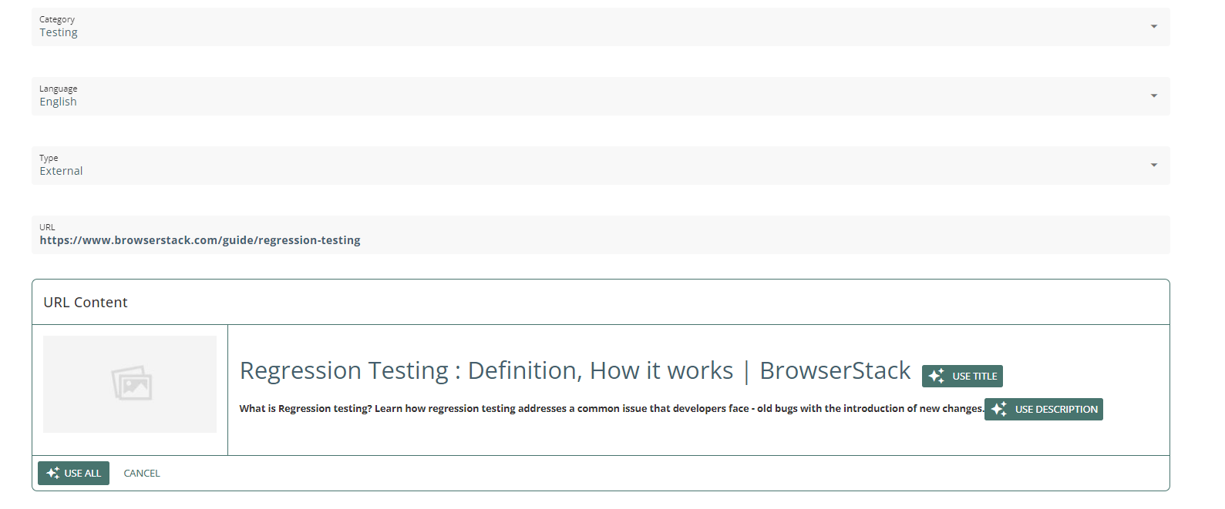1225x509 pixels.
Task: Click the sparkle icon on Use Title
Action: pos(937,376)
